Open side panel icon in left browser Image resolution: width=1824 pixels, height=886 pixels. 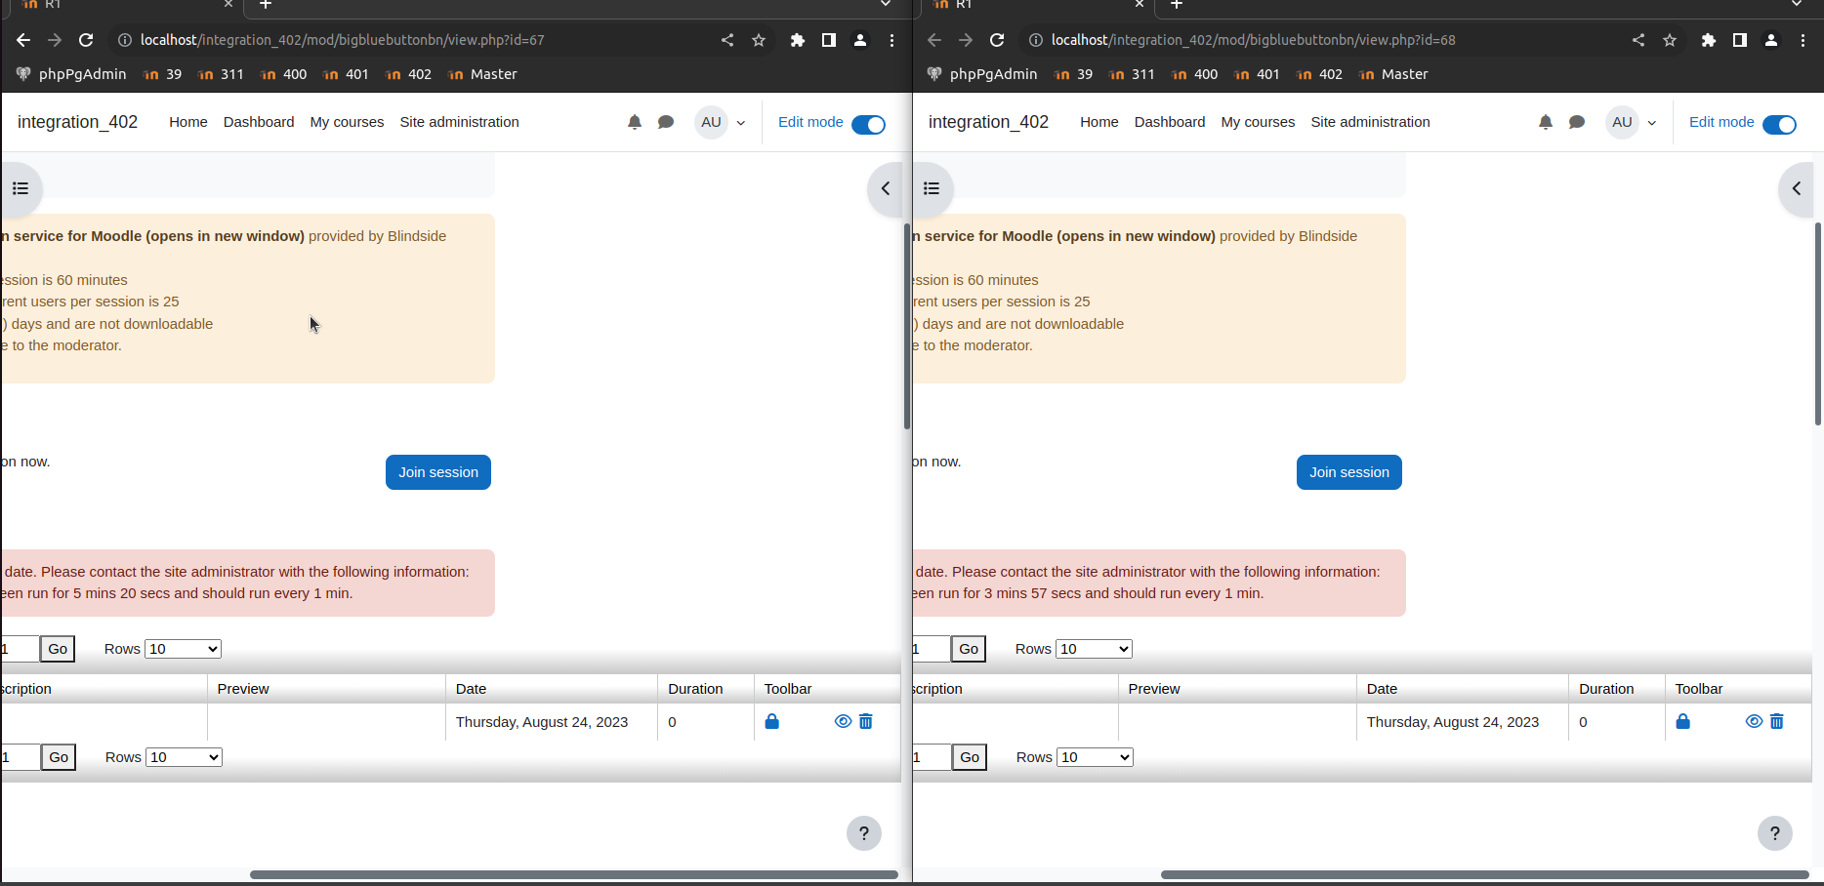pos(829,40)
